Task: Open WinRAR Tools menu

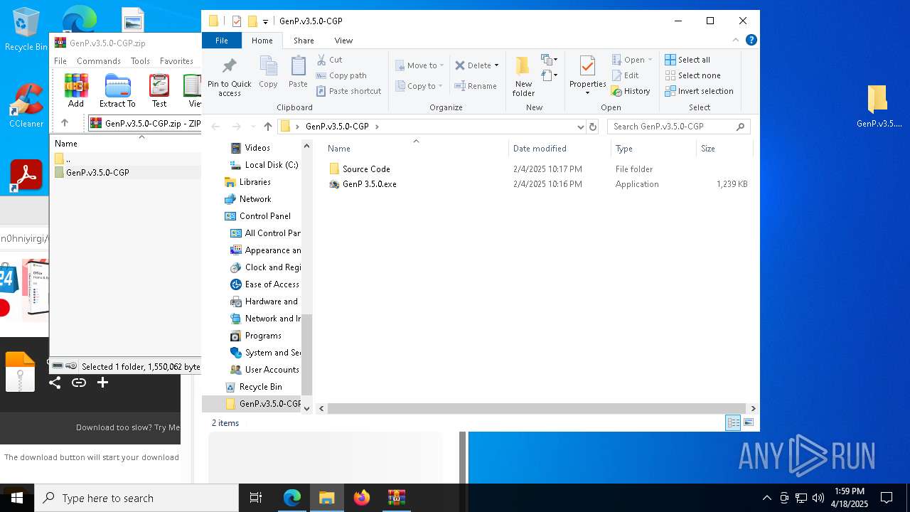Action: click(140, 61)
